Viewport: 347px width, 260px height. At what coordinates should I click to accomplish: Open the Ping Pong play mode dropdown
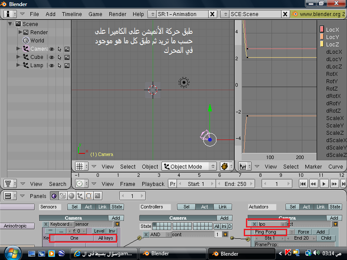click(x=275, y=232)
